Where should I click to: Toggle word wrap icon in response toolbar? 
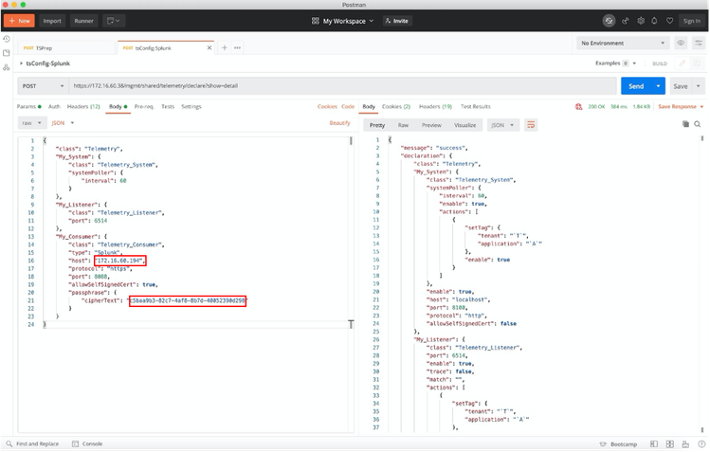531,124
